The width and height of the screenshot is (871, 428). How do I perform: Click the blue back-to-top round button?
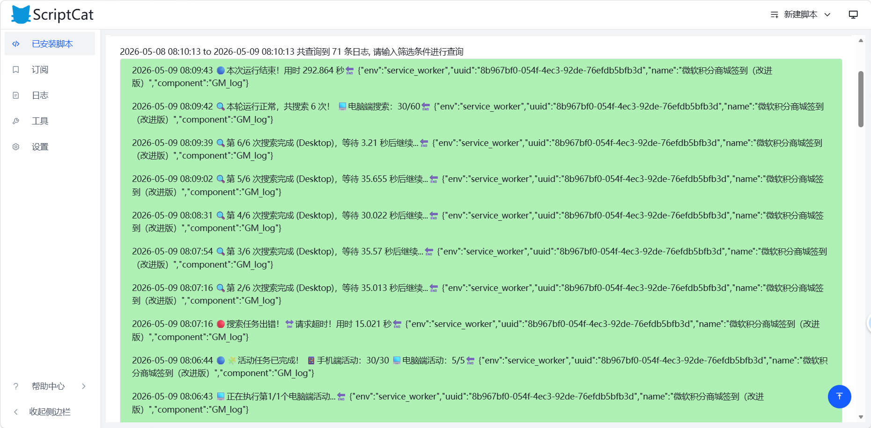(x=839, y=396)
